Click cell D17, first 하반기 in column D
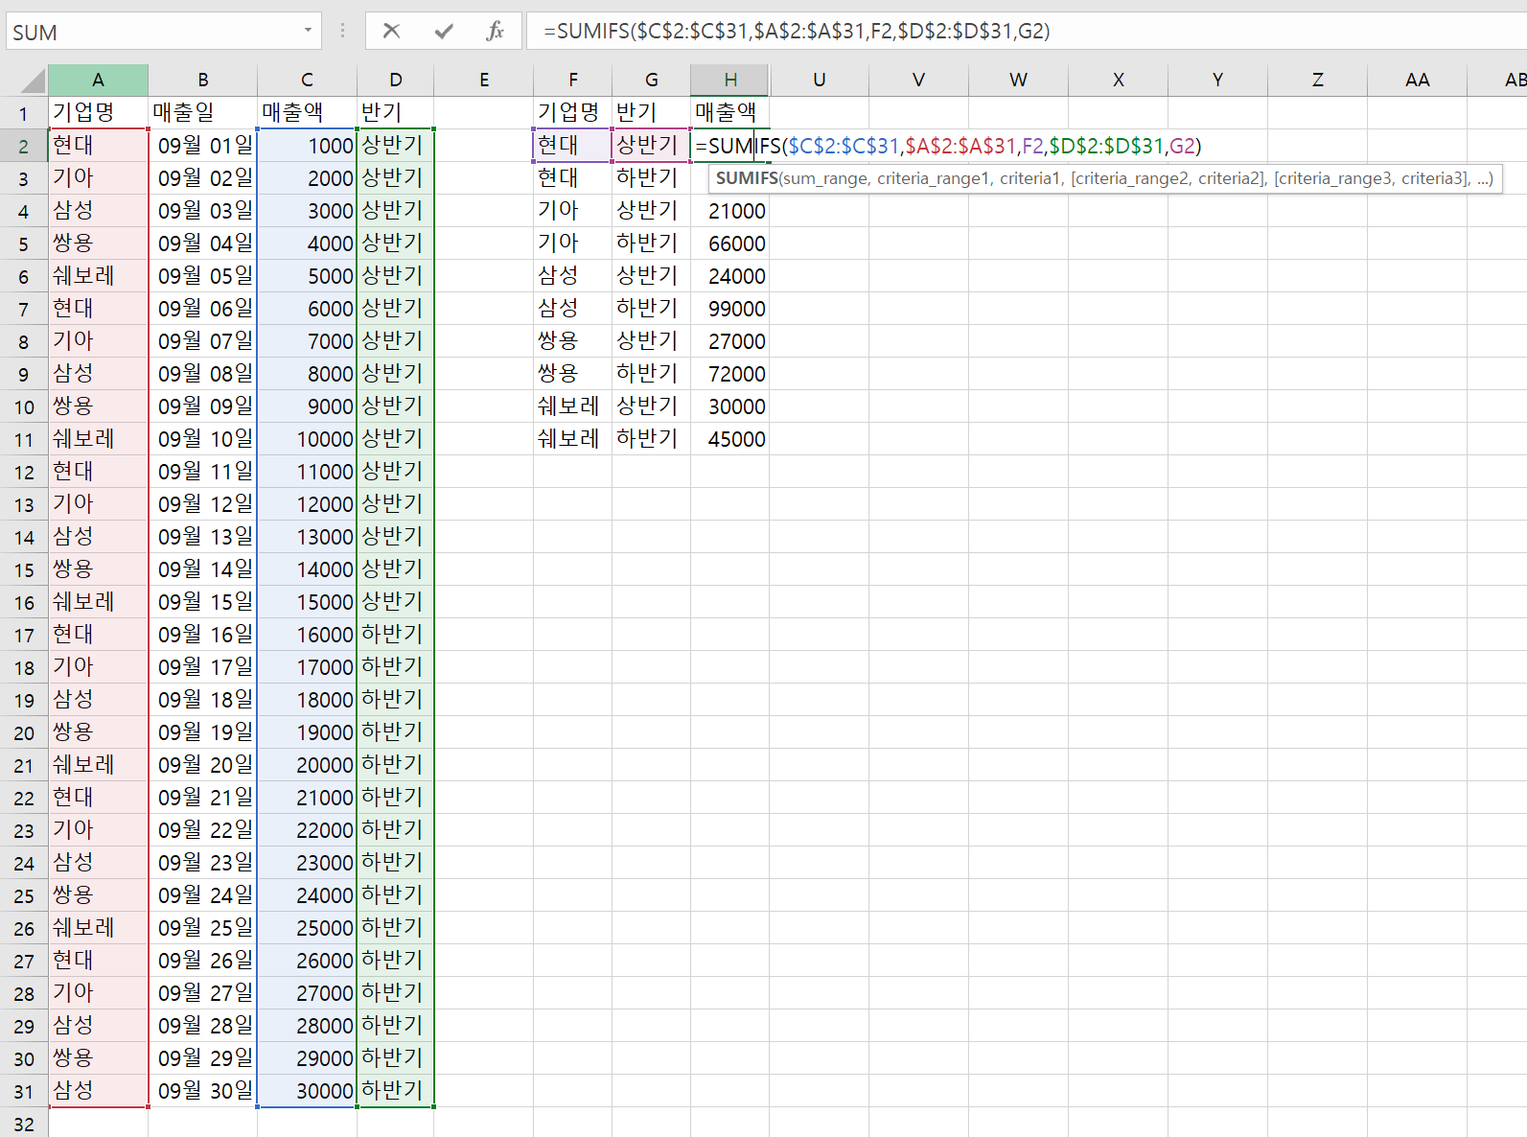Image resolution: width=1527 pixels, height=1137 pixels. pyautogui.click(x=396, y=635)
